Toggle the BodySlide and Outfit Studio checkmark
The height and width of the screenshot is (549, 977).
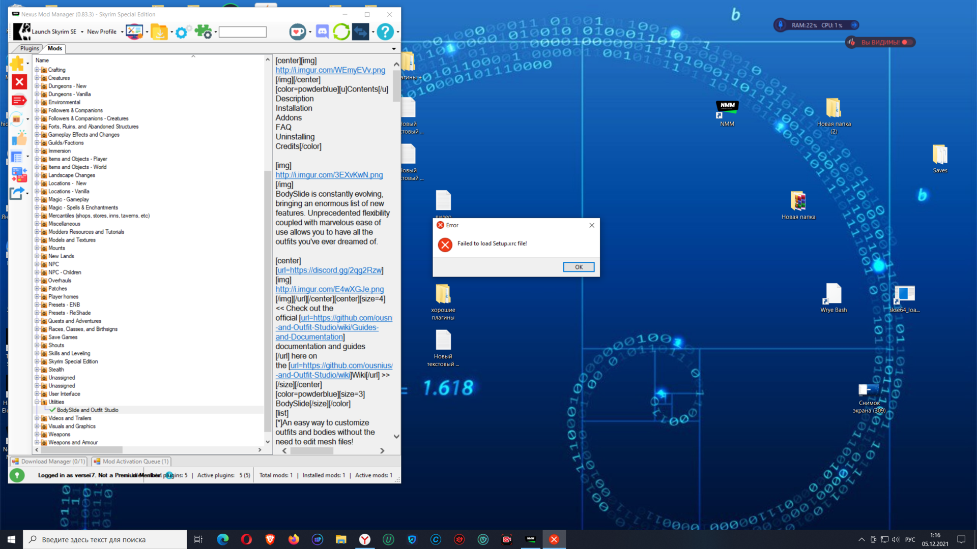point(52,410)
